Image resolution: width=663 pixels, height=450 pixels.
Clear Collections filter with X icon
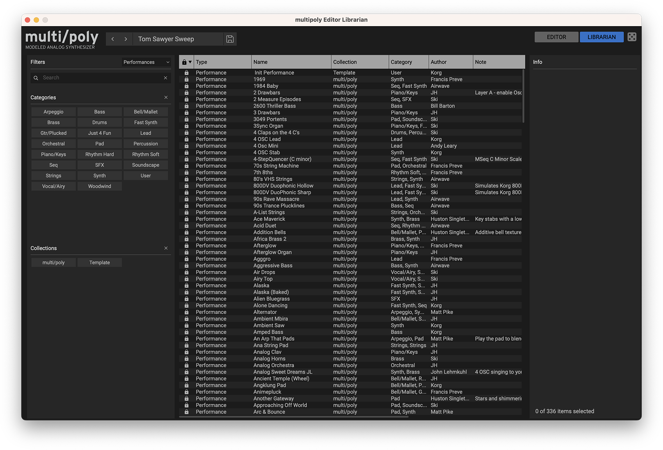pos(166,248)
